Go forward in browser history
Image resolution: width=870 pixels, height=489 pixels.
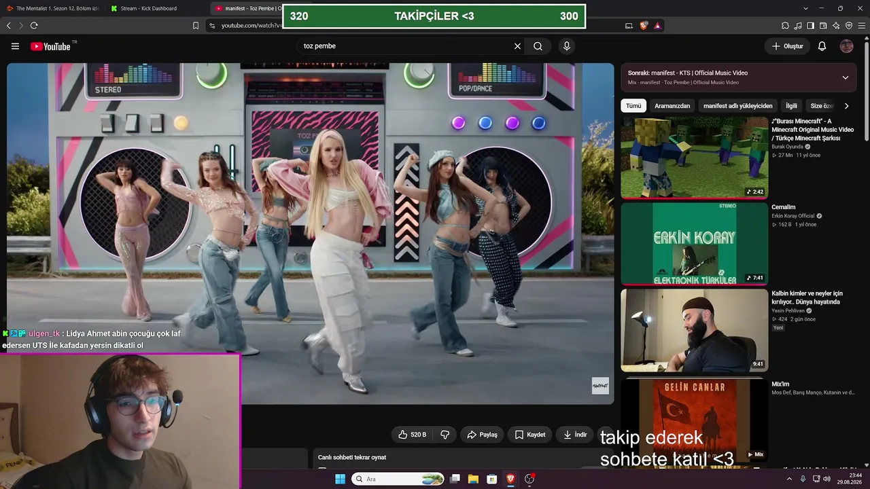coord(20,26)
